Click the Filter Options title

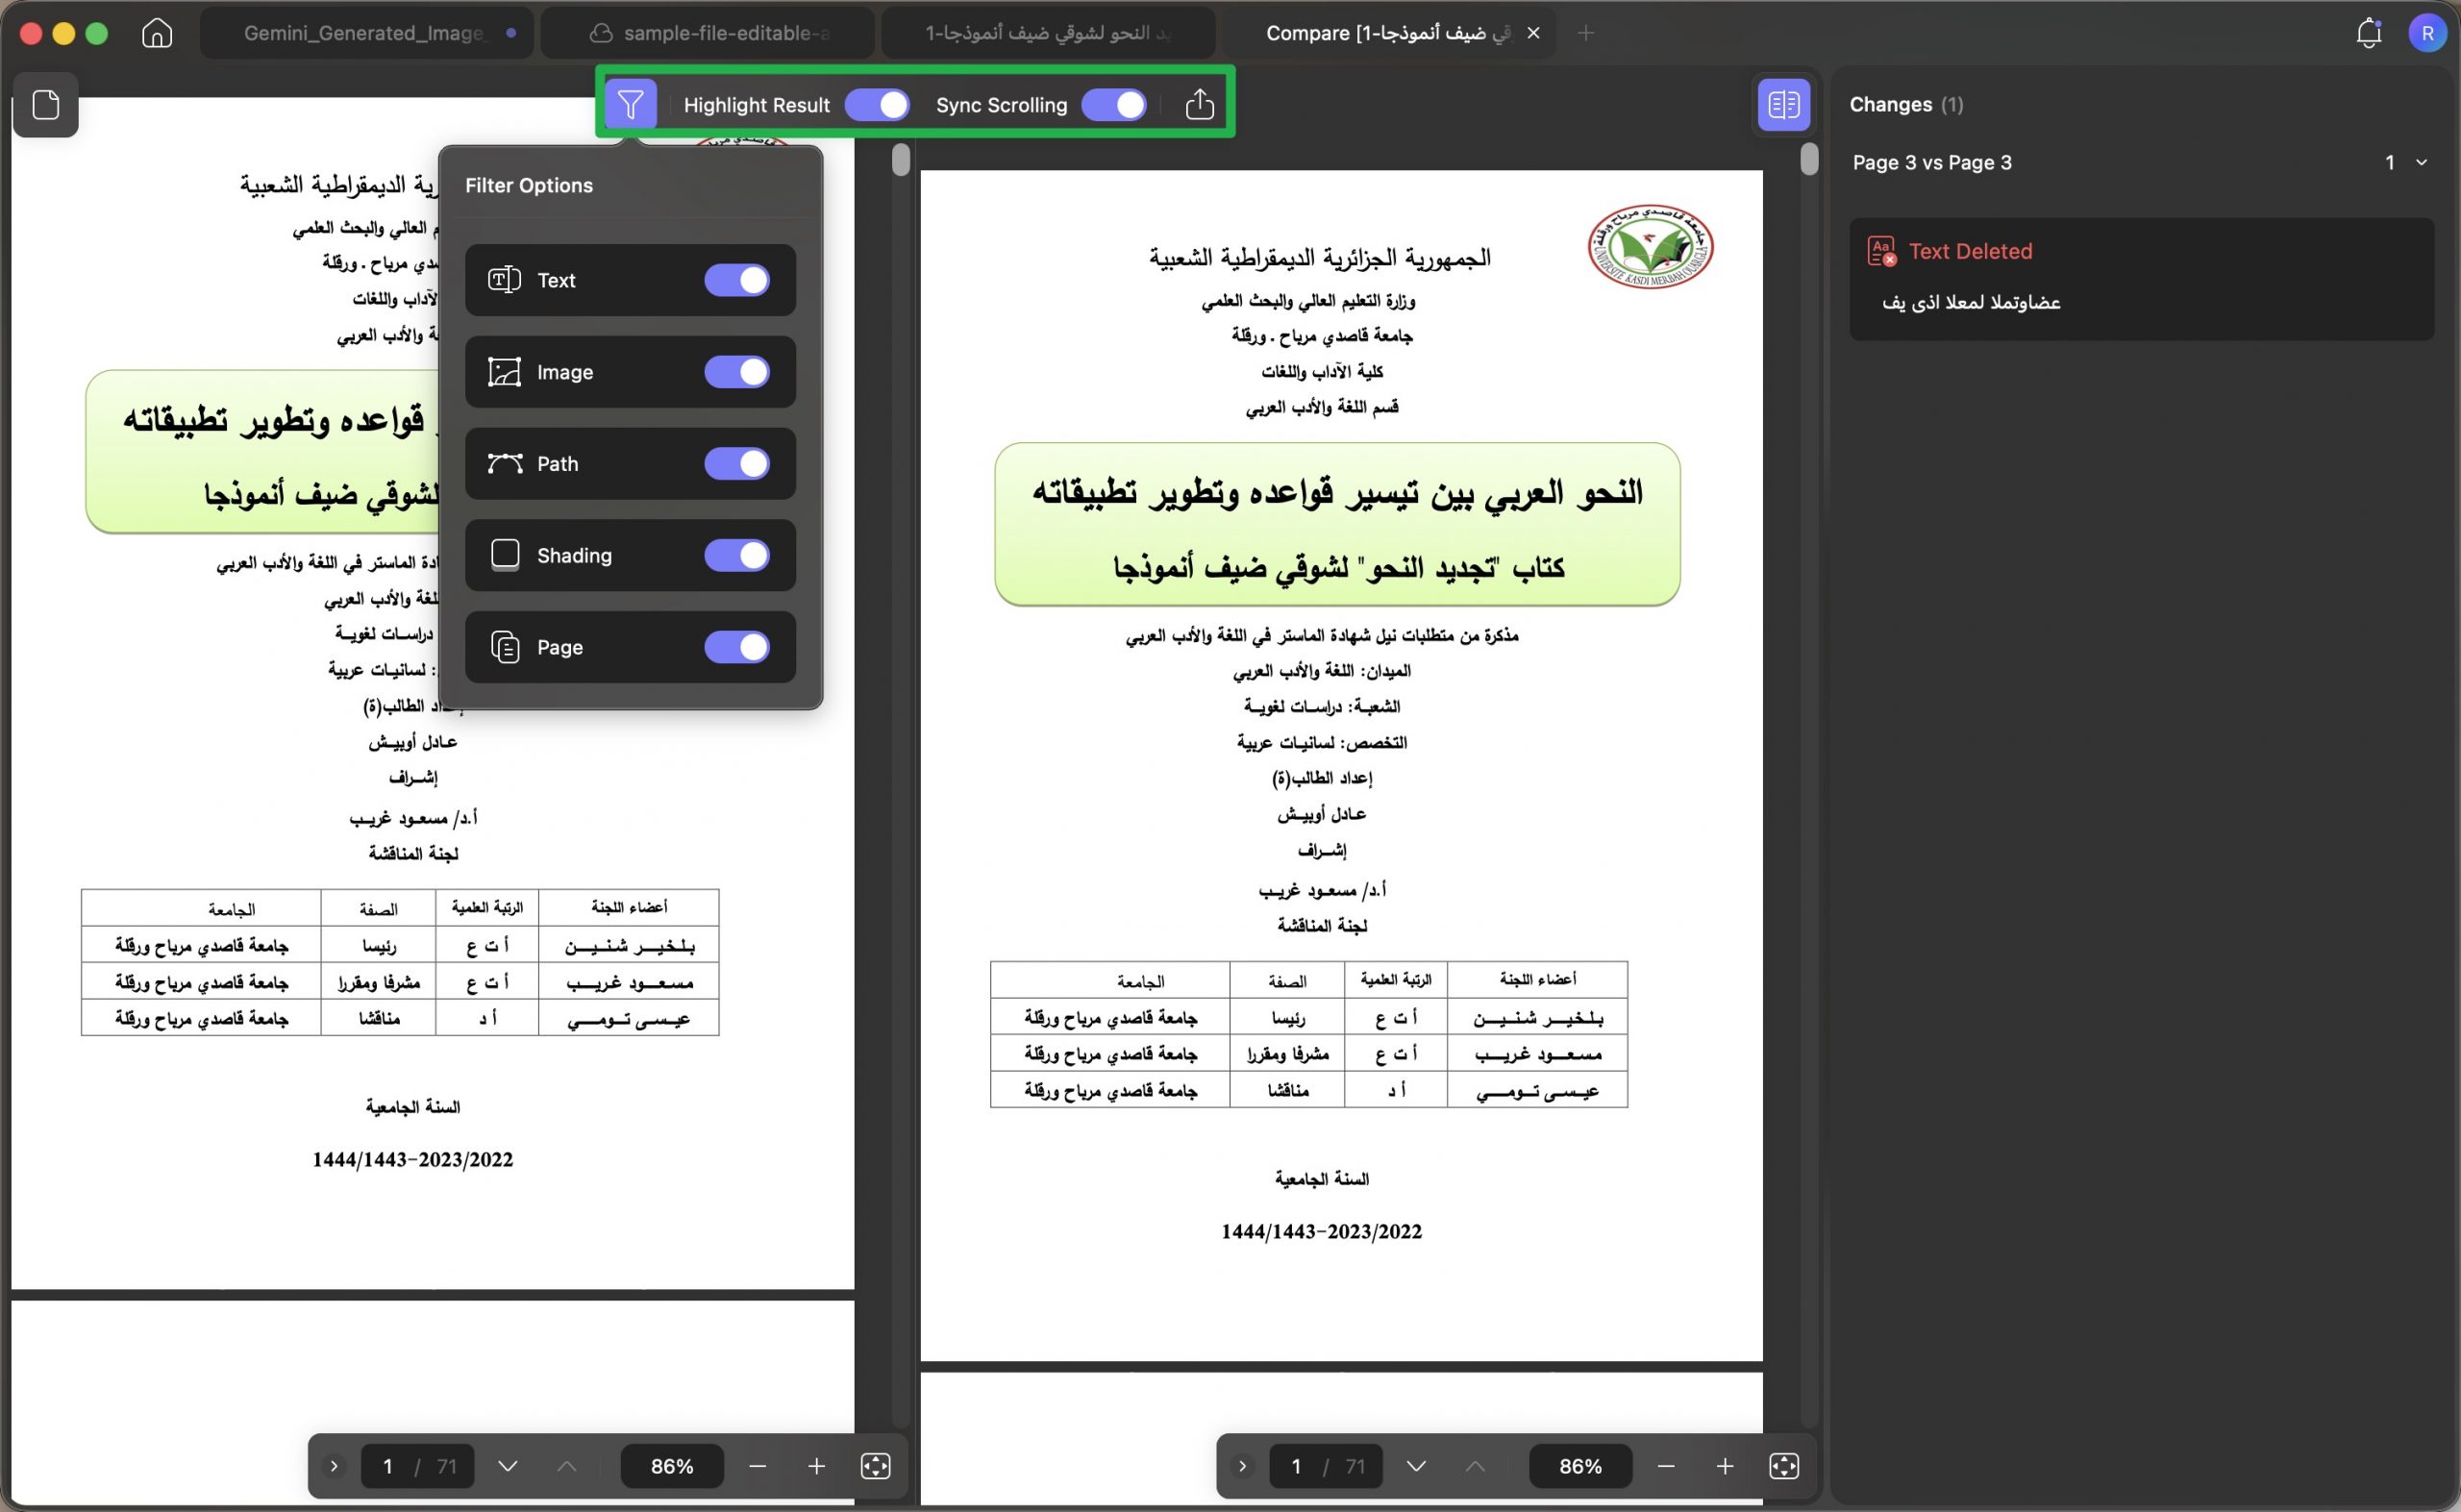529,185
